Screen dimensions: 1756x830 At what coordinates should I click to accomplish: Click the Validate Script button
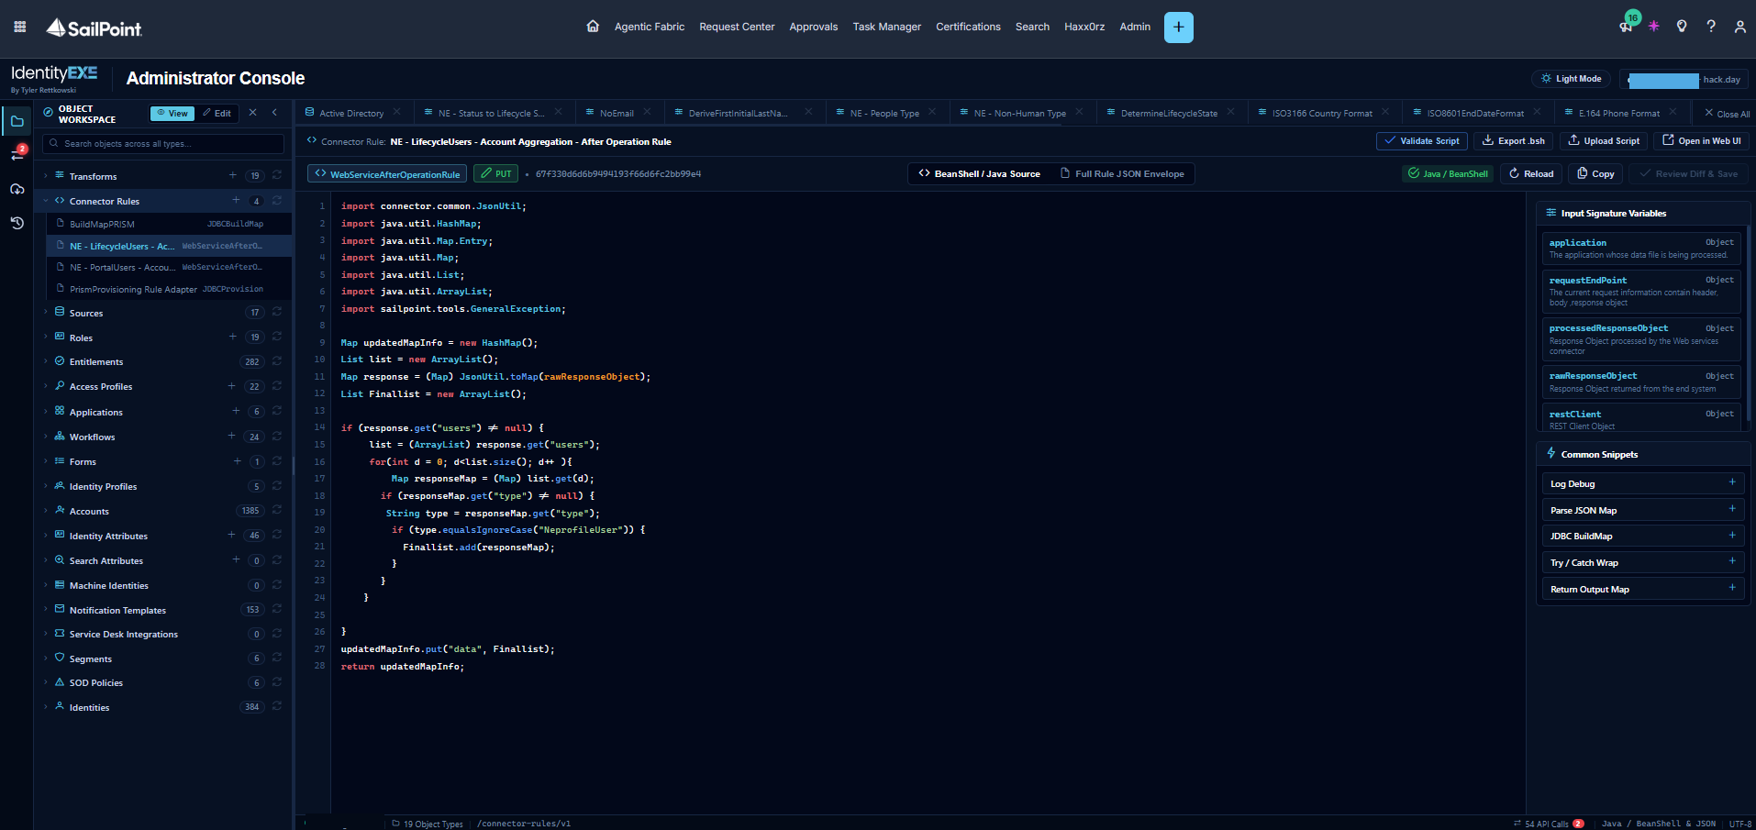click(x=1422, y=140)
